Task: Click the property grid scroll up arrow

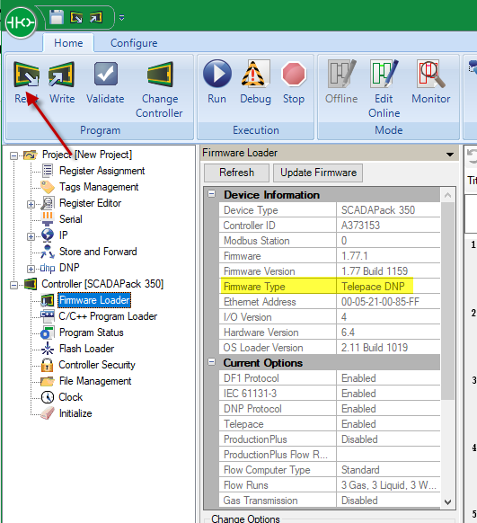Action: point(448,195)
